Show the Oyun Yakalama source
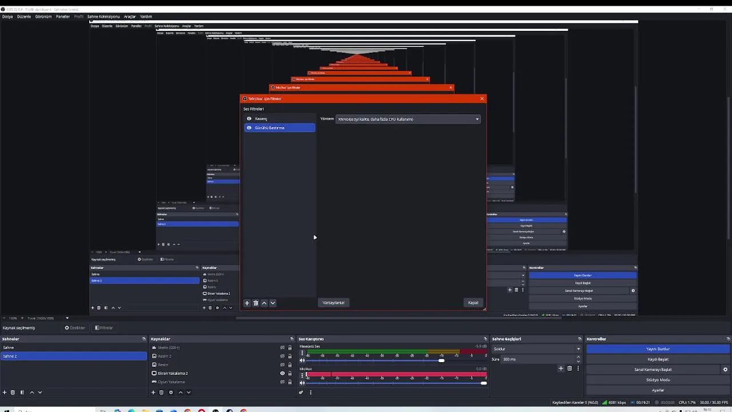The width and height of the screenshot is (732, 412). coord(282,382)
